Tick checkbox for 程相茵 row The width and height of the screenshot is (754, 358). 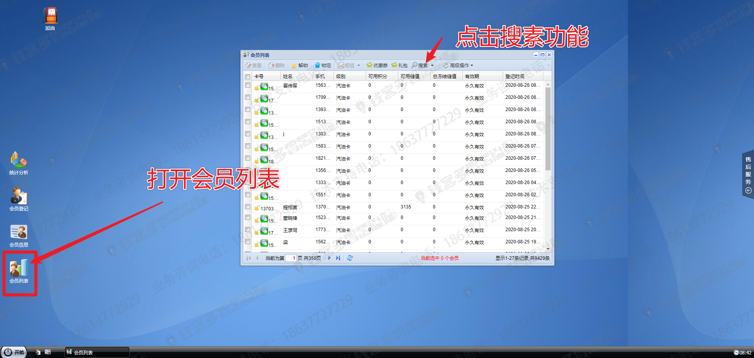247,207
